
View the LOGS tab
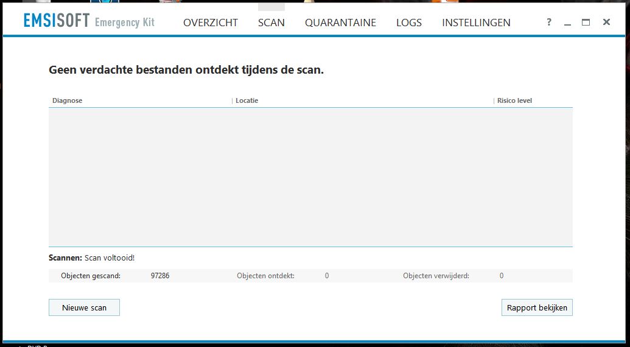409,23
